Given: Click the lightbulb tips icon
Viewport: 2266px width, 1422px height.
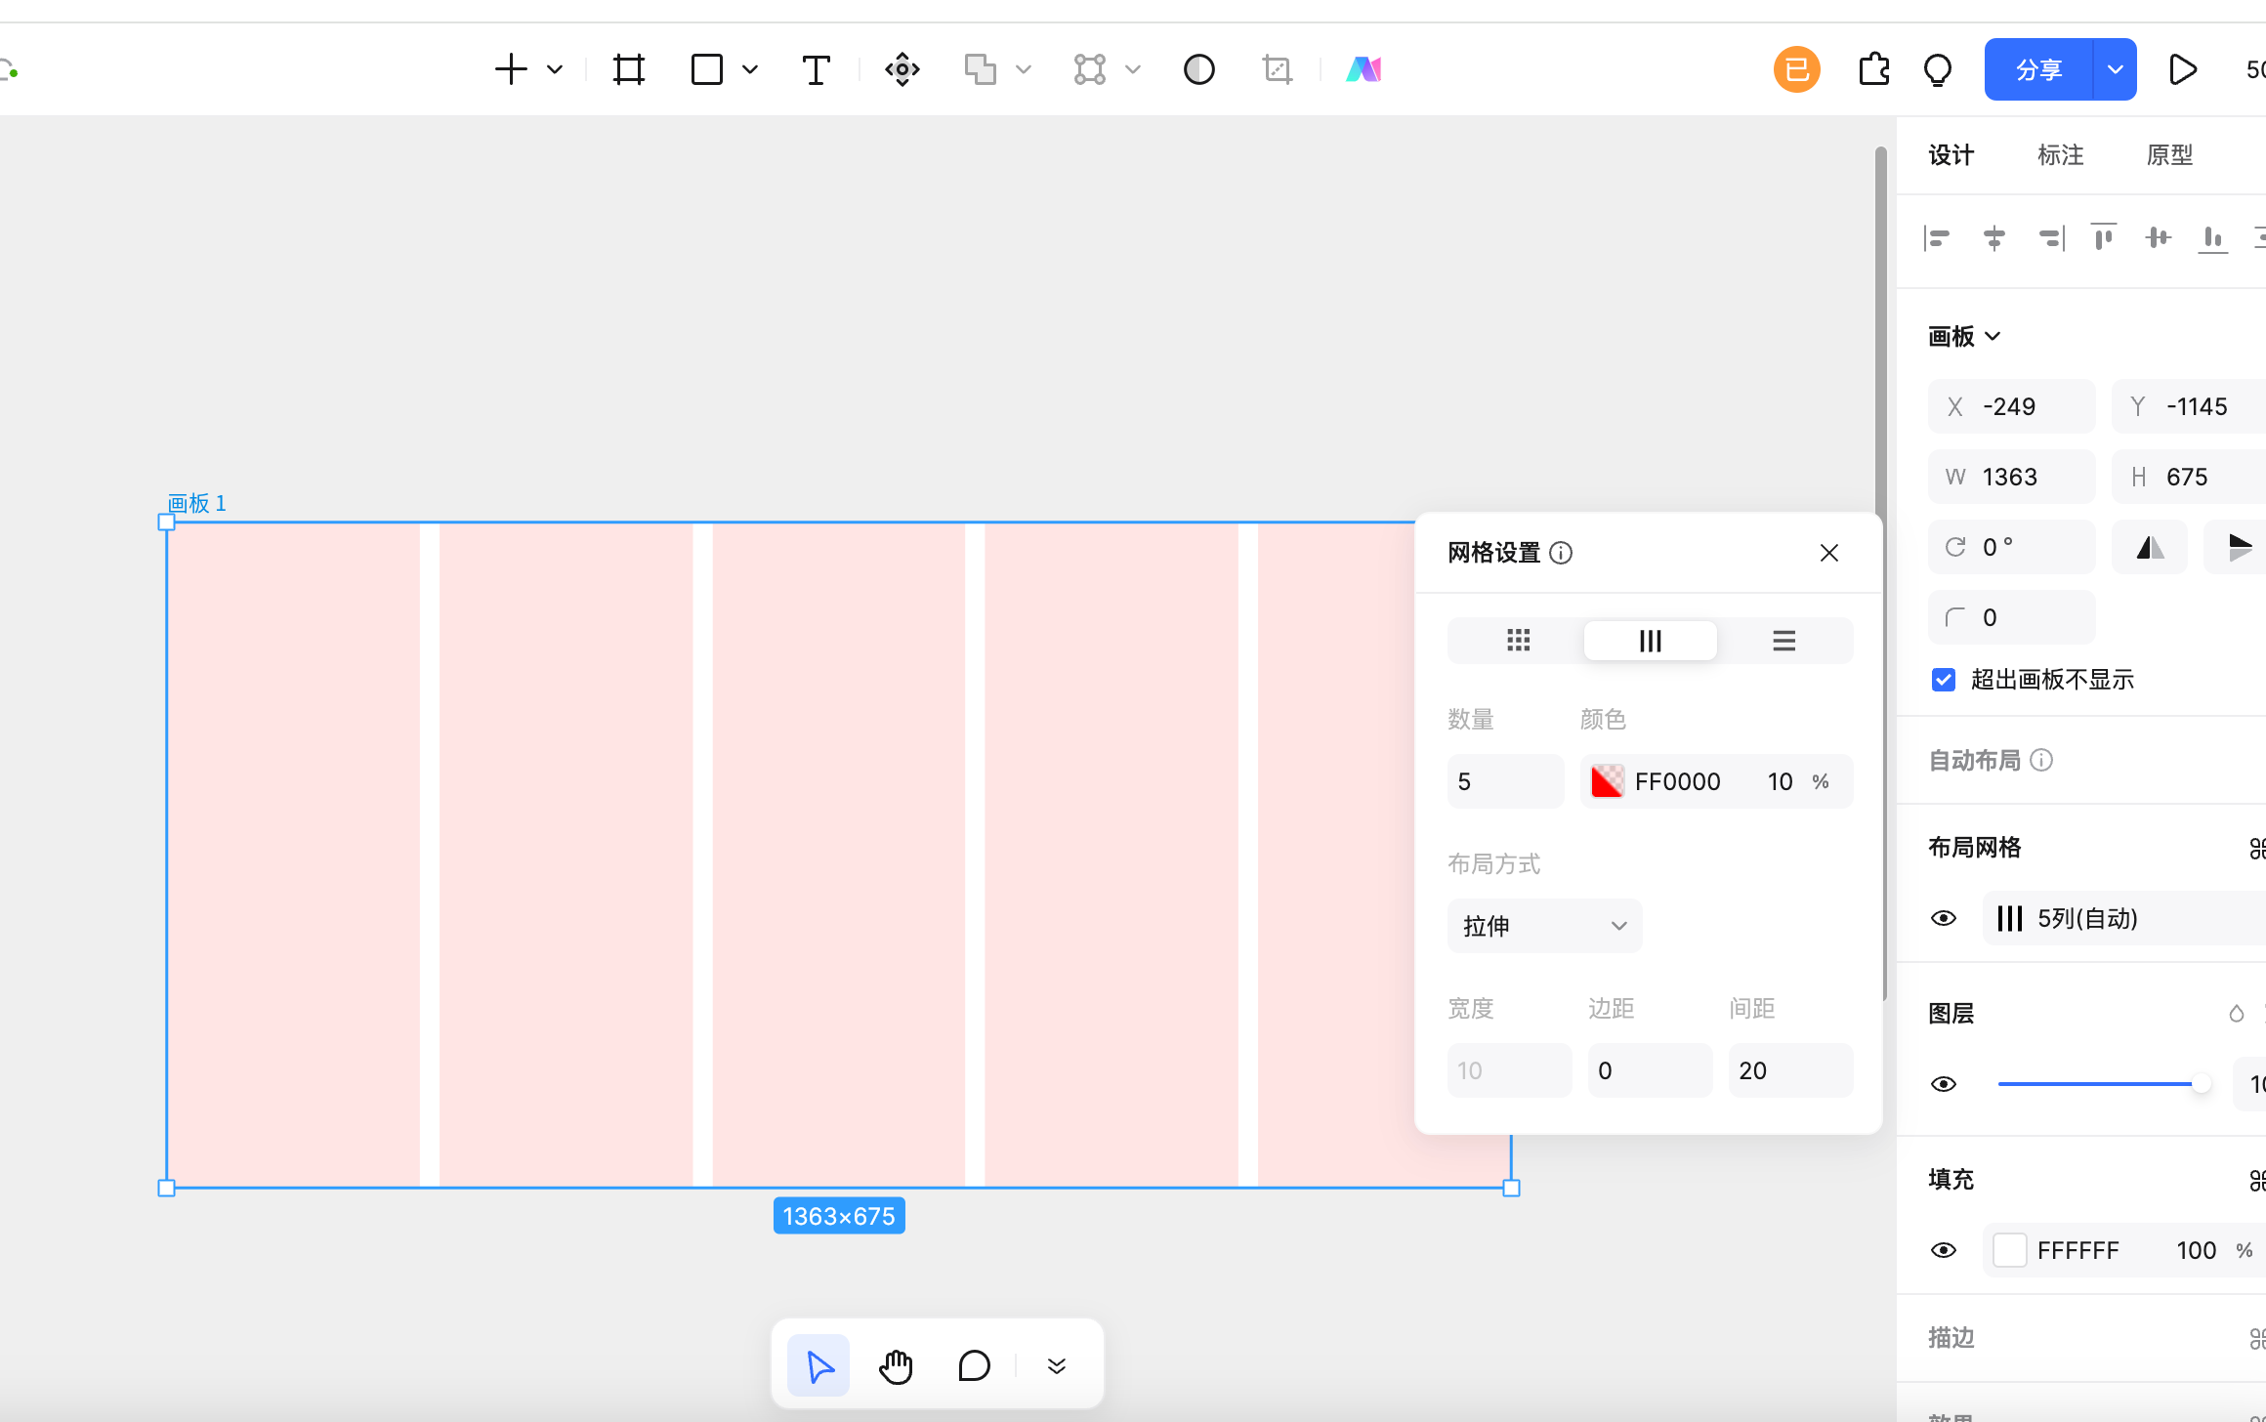Looking at the screenshot, I should [x=1938, y=70].
